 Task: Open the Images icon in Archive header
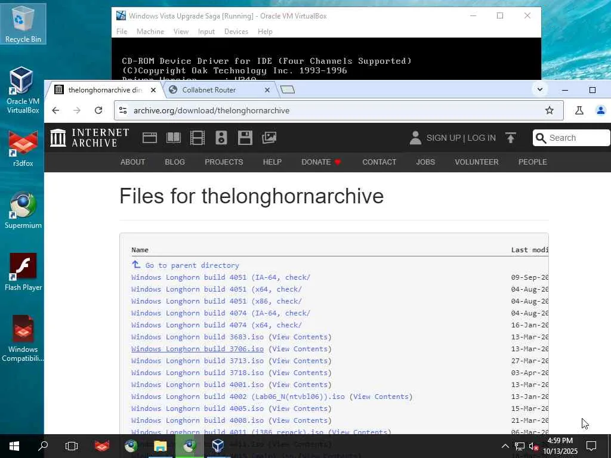coord(269,138)
